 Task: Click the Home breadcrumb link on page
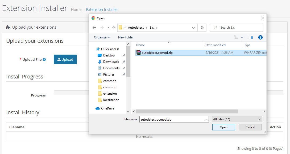76,10
